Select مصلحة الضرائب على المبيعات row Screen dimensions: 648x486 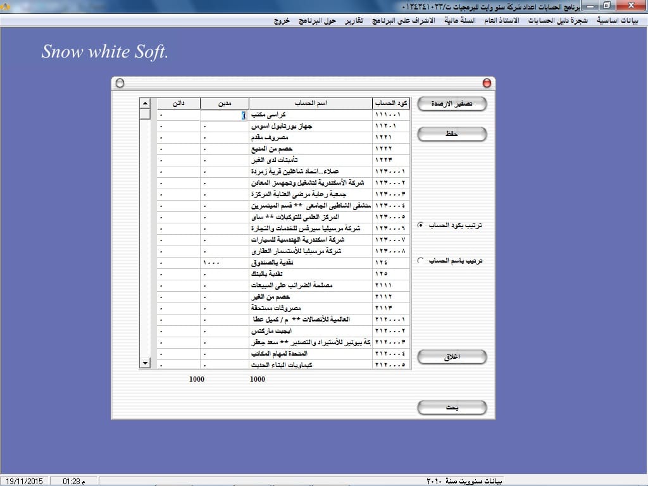pos(284,285)
